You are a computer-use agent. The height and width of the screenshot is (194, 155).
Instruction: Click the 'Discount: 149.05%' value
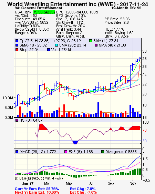[x=30, y=19]
